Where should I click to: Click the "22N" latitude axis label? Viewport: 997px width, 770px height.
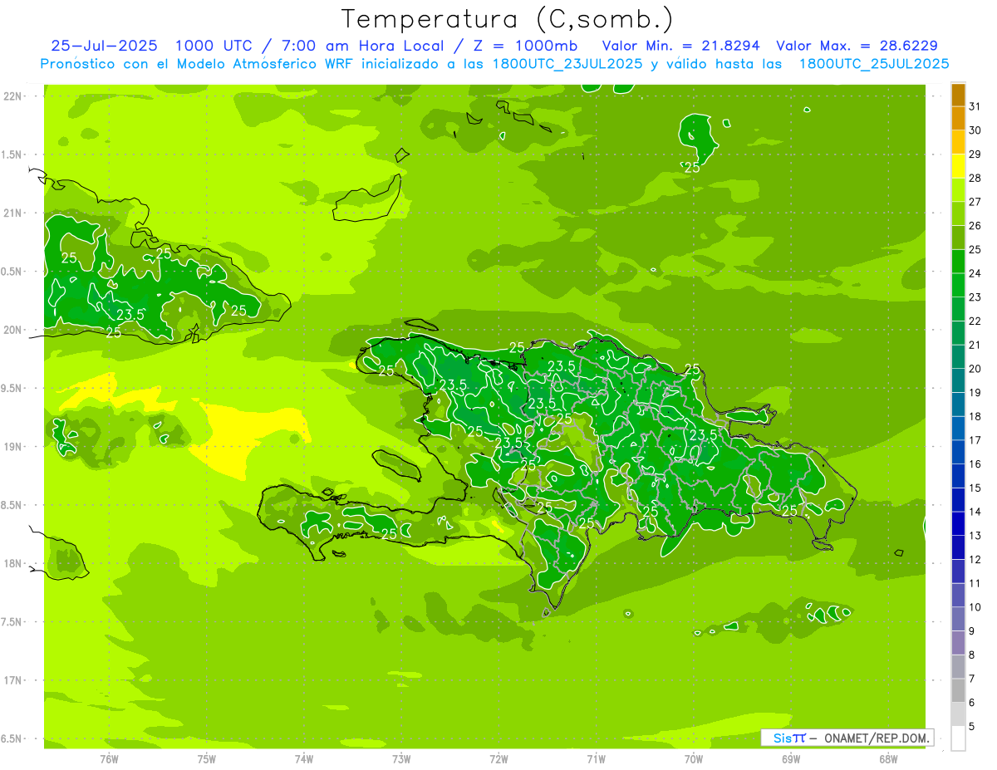tap(12, 96)
